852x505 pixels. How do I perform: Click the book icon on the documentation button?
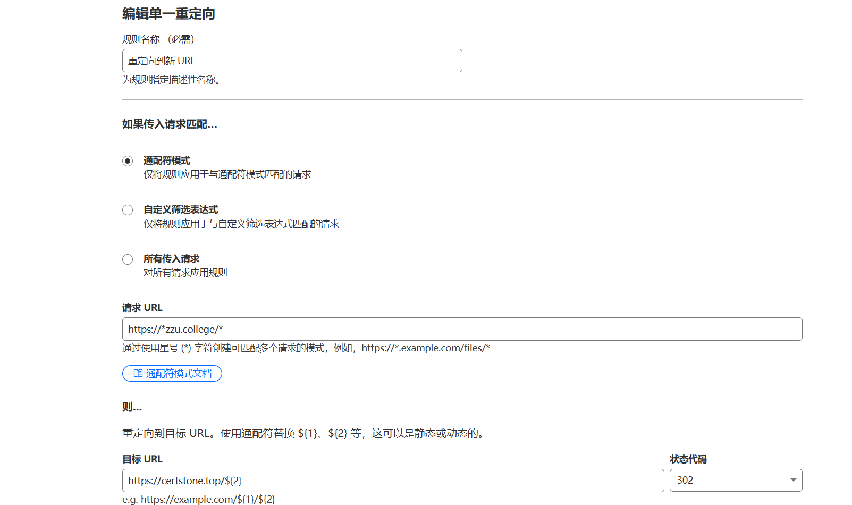(x=136, y=373)
